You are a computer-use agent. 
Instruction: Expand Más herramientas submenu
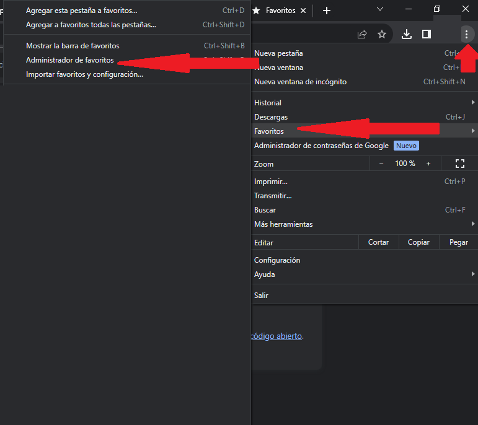click(365, 224)
